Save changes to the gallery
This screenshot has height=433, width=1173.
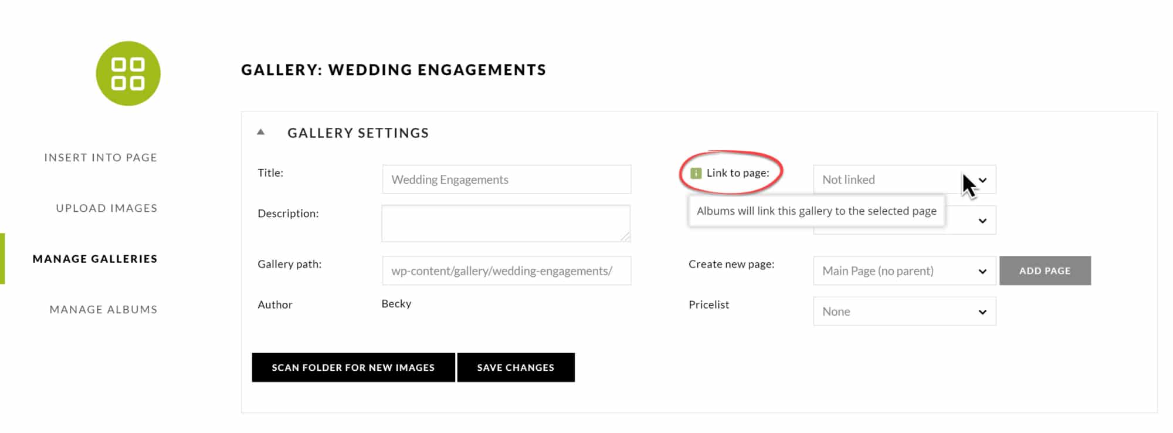(516, 367)
